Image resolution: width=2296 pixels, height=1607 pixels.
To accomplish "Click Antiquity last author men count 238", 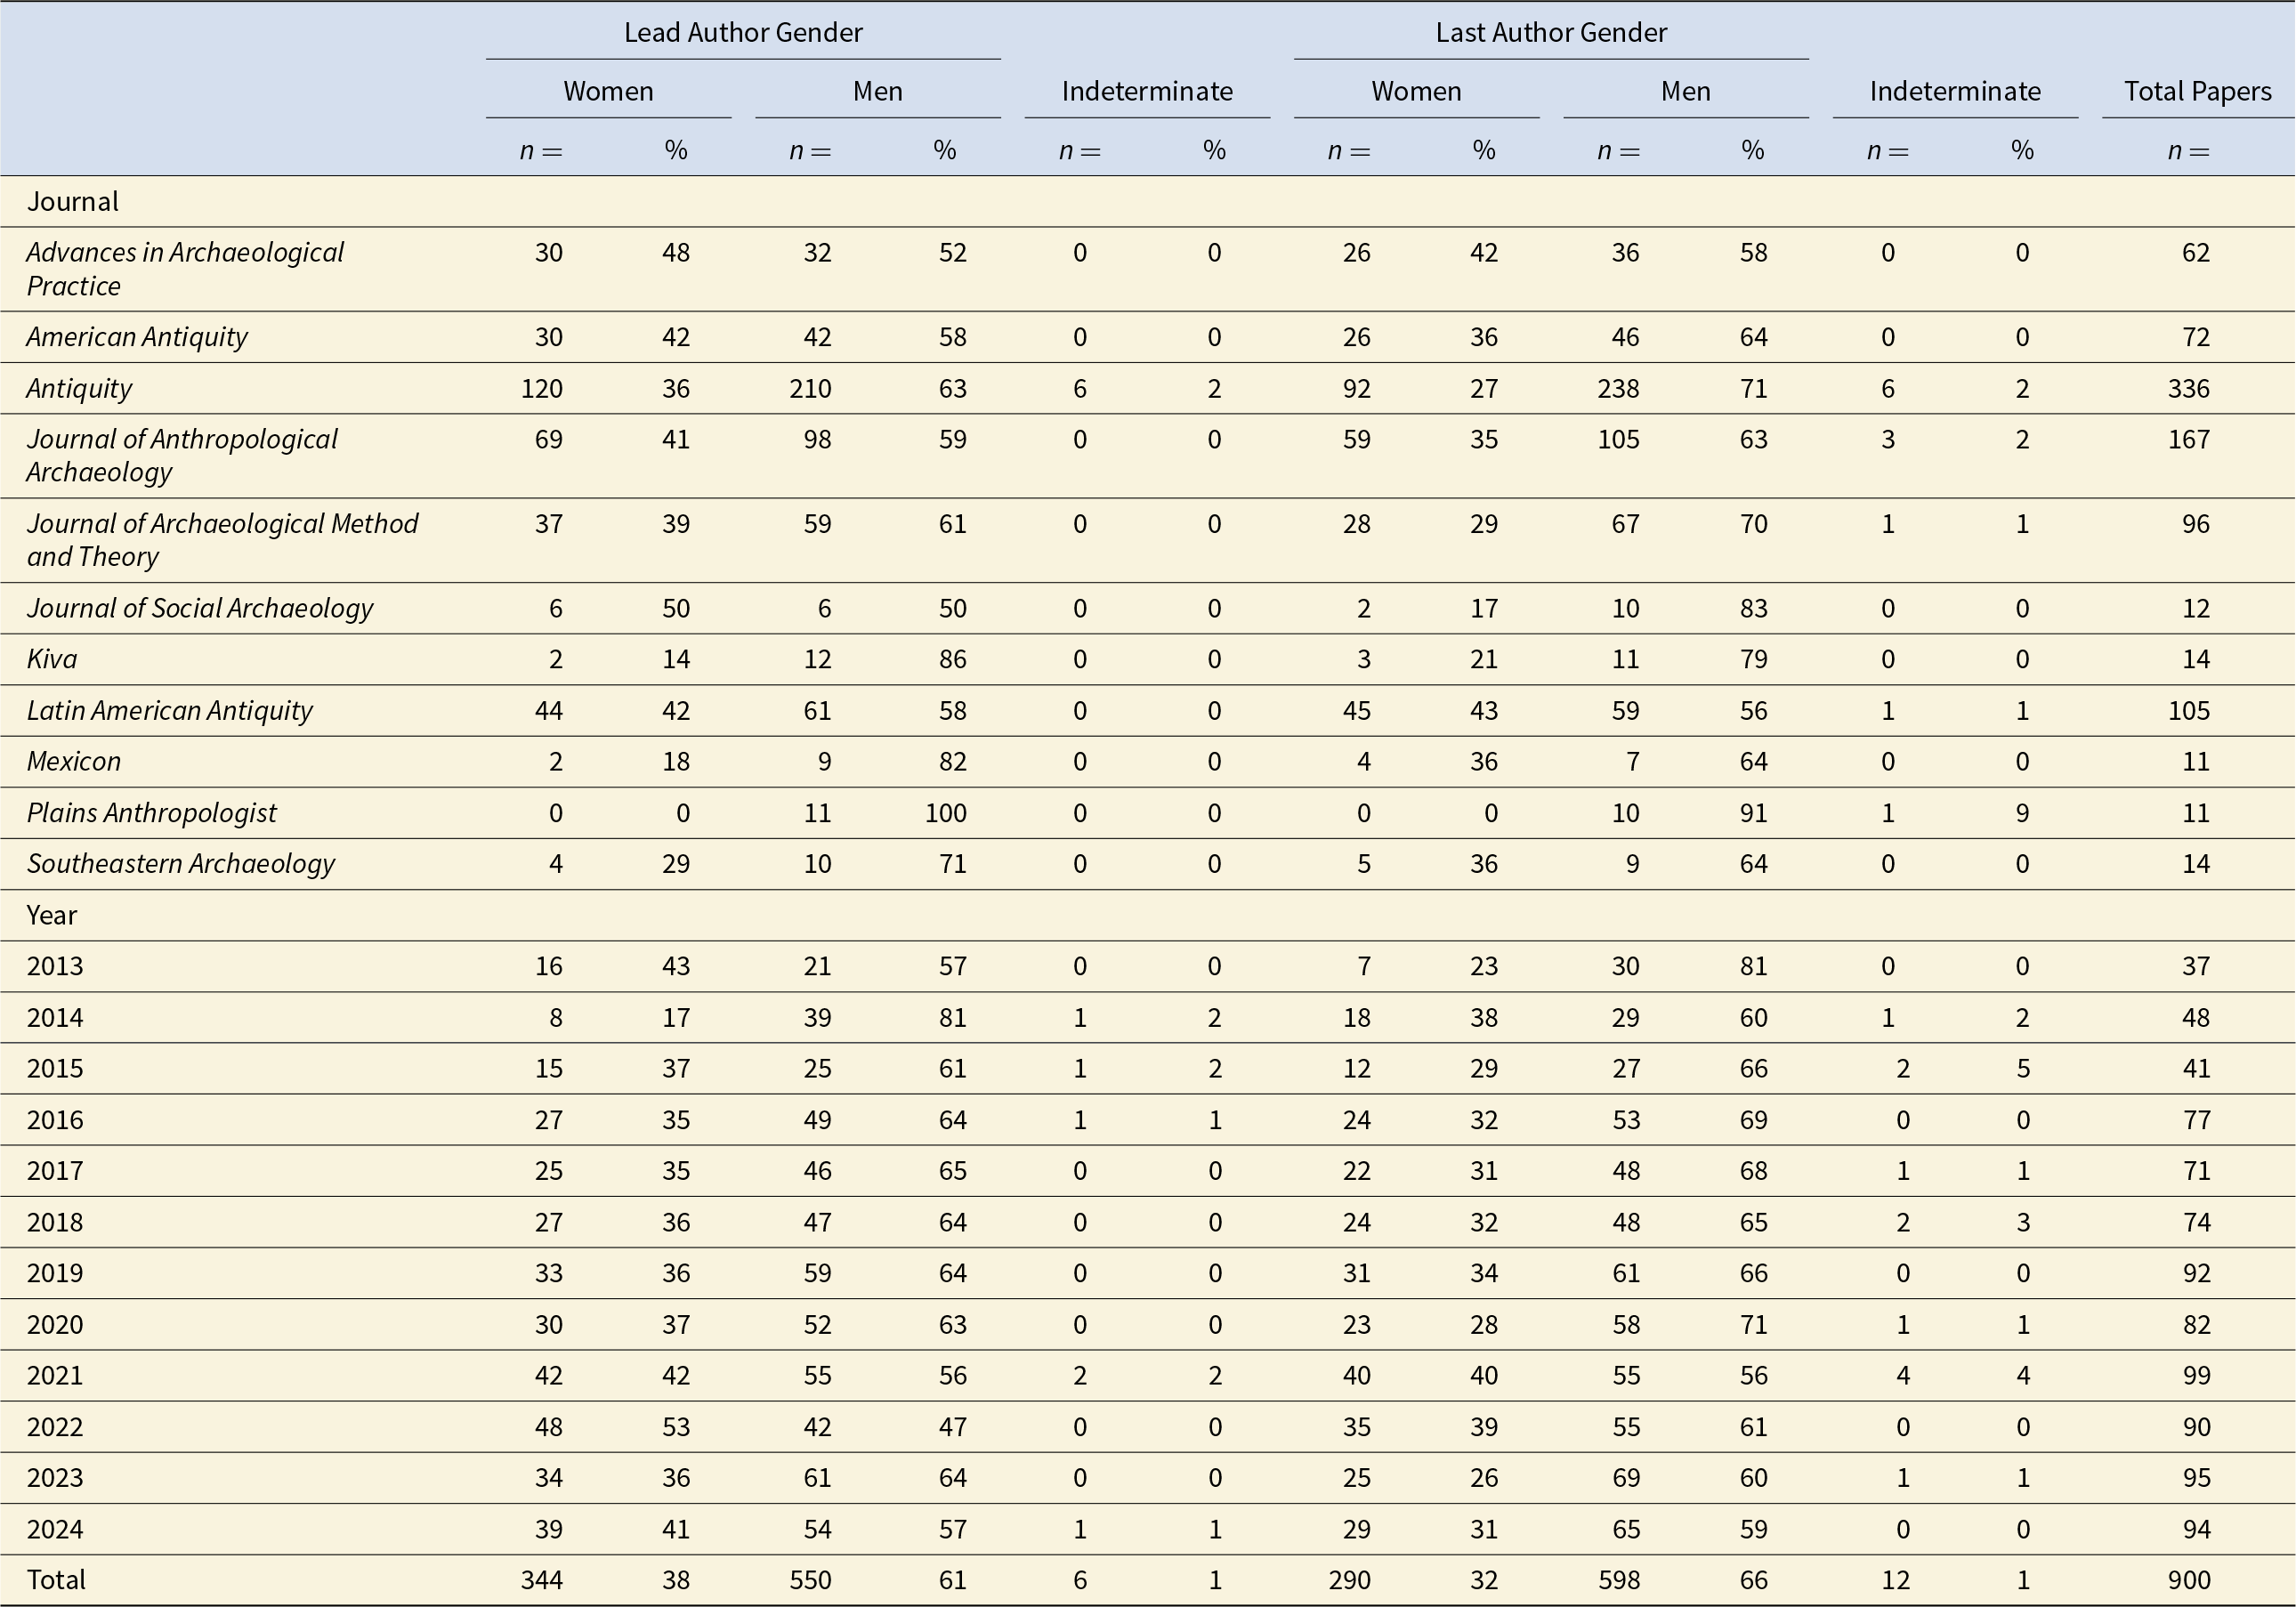I will point(1619,388).
